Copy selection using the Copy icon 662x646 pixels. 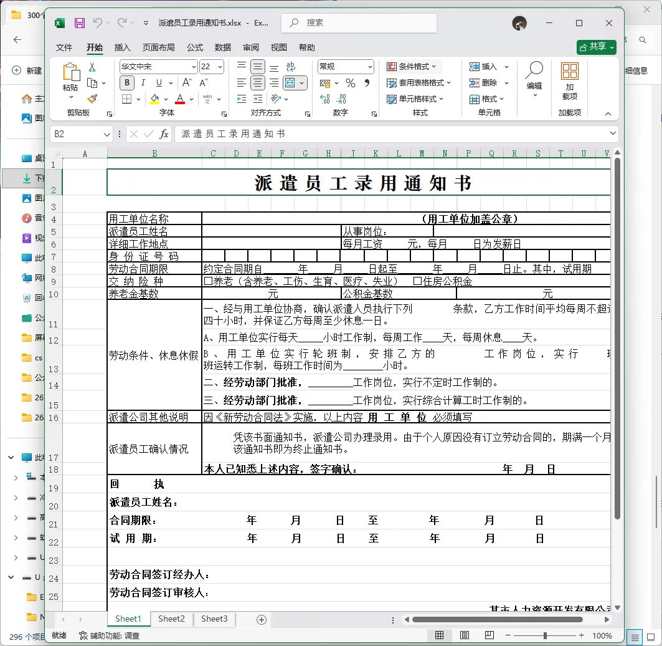[92, 83]
